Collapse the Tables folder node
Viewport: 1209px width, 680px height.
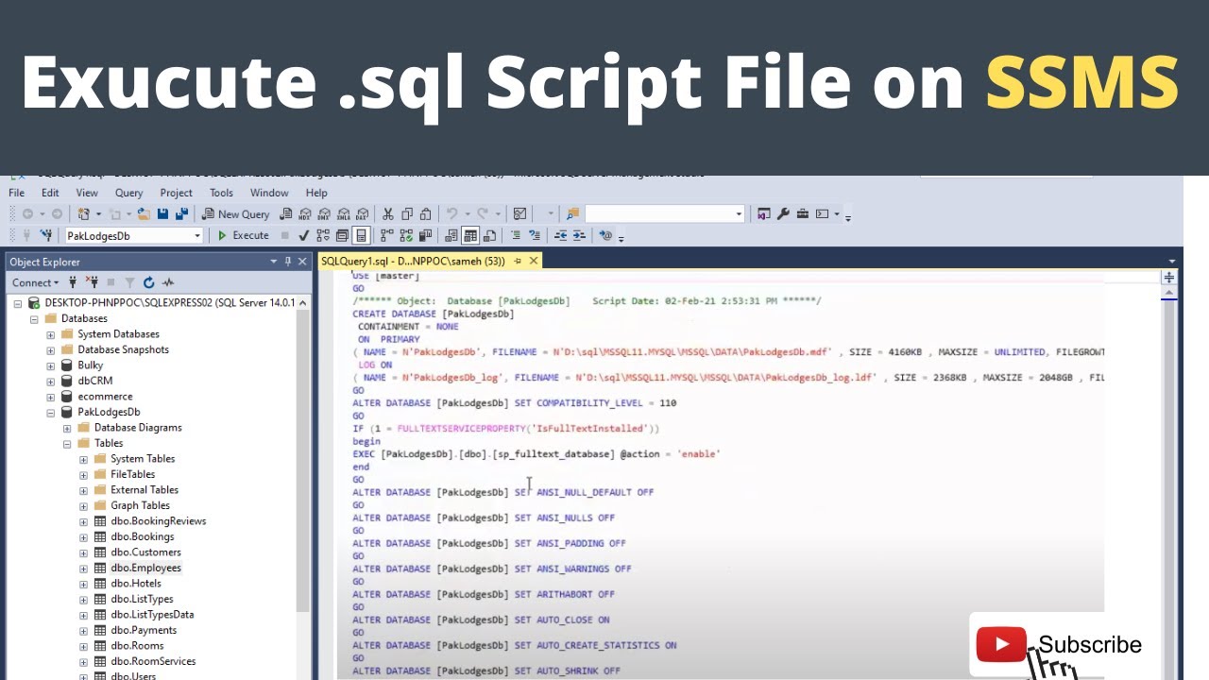[x=68, y=443]
